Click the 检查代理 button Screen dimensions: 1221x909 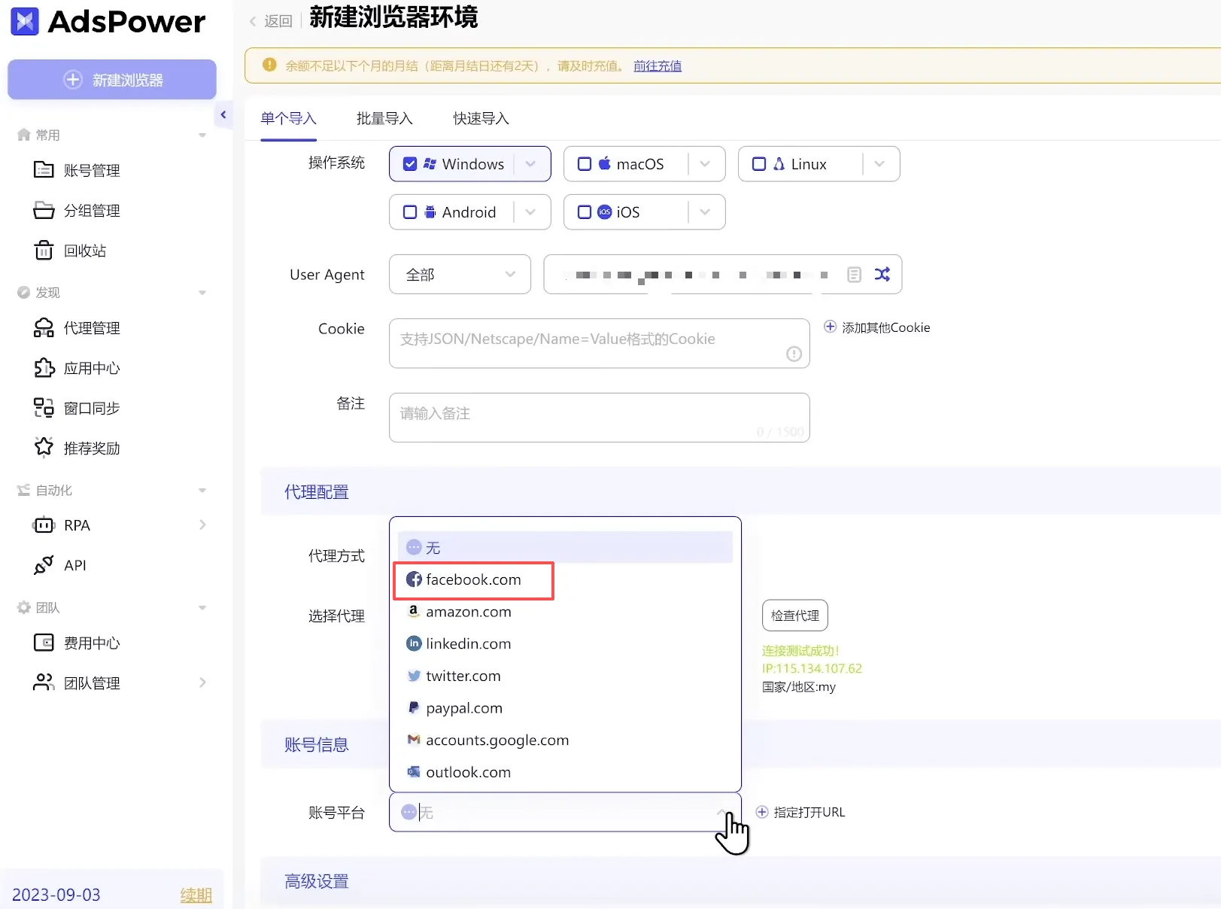(794, 615)
